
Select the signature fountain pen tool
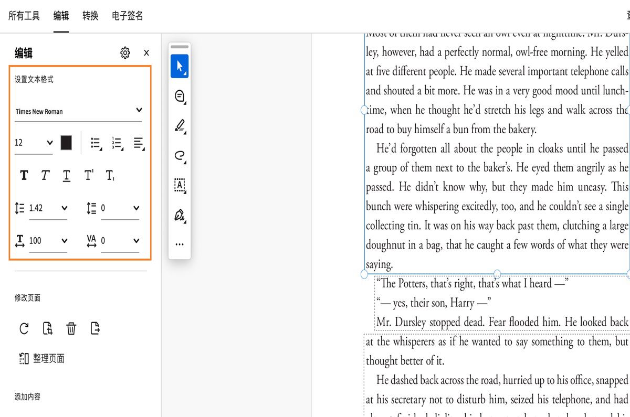click(180, 215)
